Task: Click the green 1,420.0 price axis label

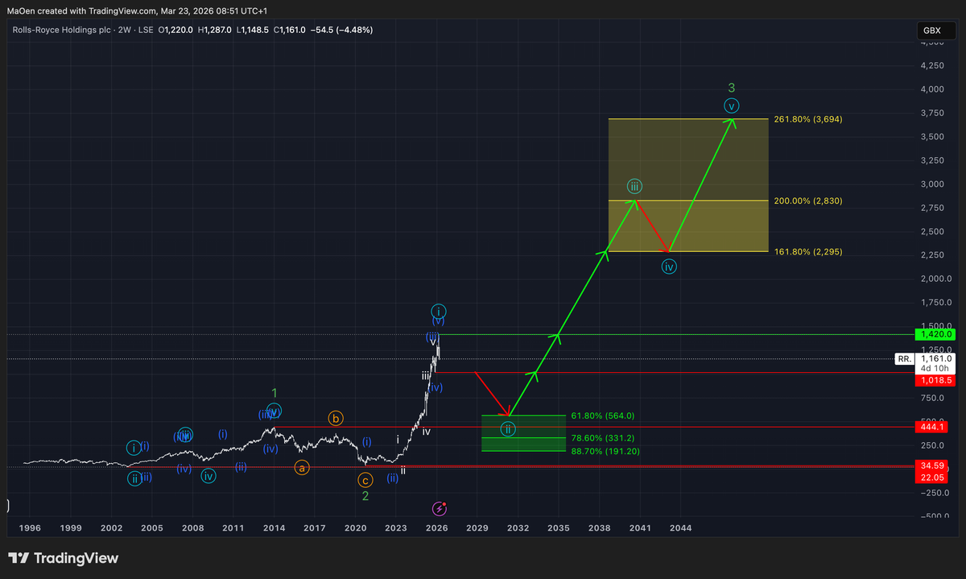Action: (932, 334)
